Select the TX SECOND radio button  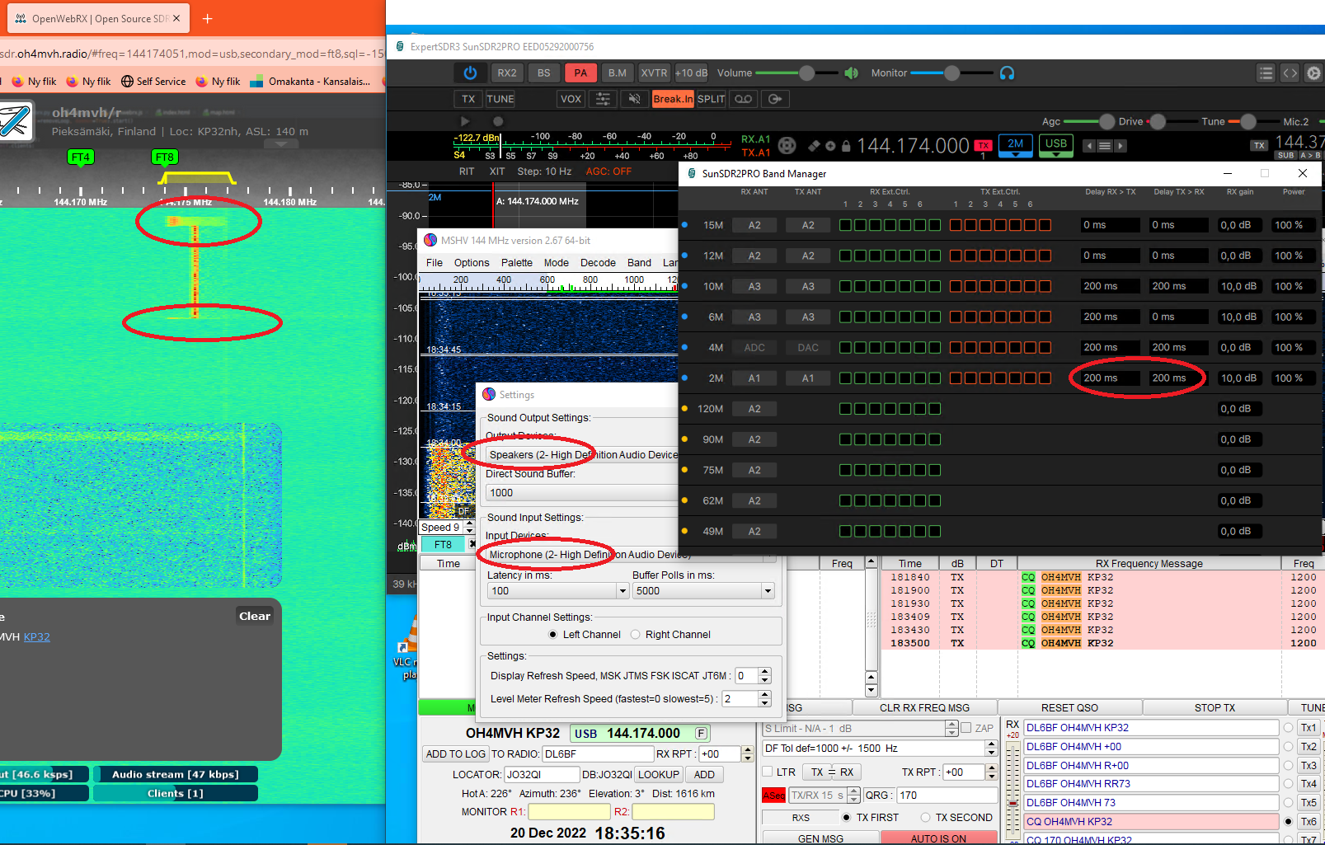click(x=927, y=817)
